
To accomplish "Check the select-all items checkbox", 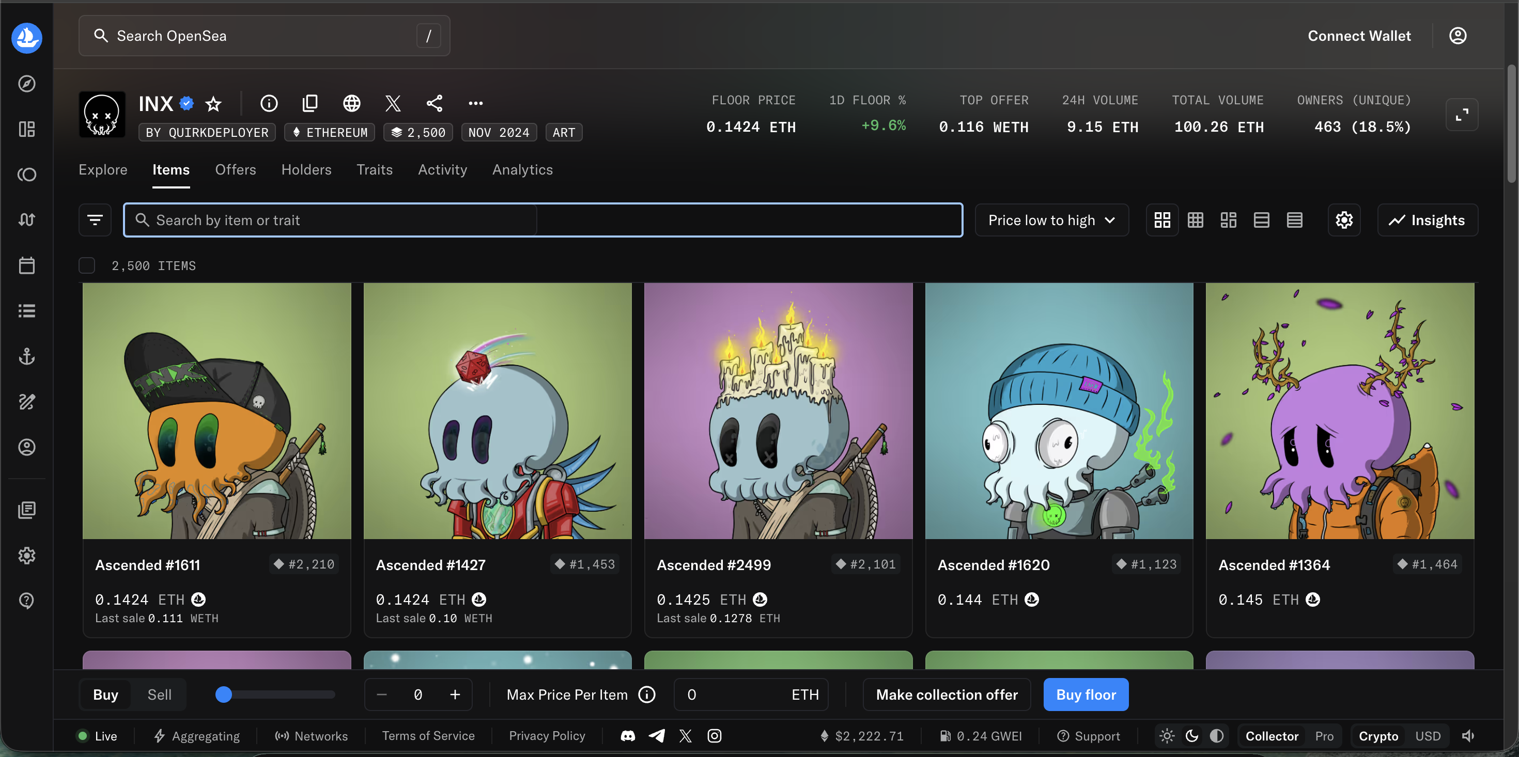I will [87, 266].
